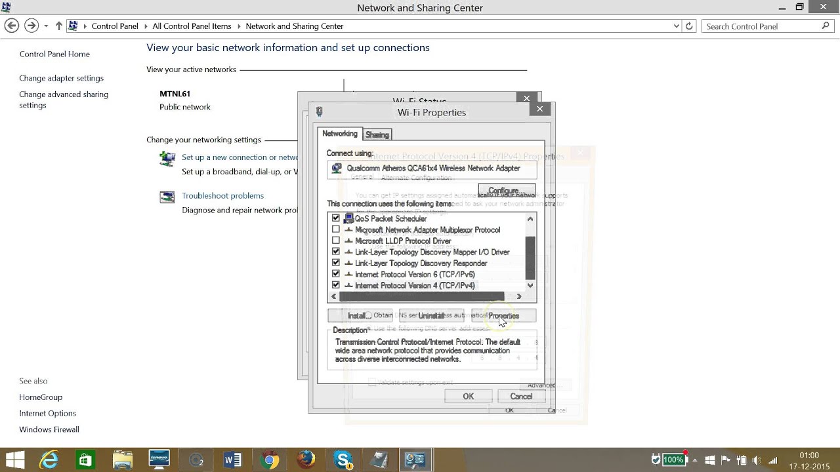Viewport: 840px width, 472px height.
Task: Click the volume speaker tray icon
Action: (x=757, y=460)
